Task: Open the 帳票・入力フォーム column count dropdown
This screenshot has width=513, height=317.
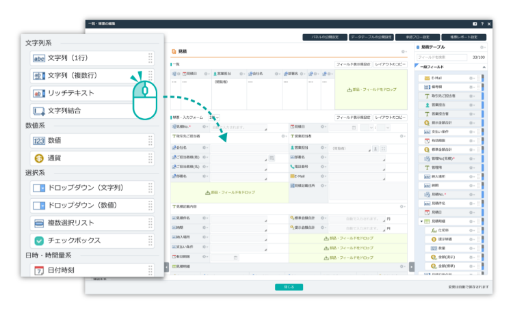Action: pos(213,118)
